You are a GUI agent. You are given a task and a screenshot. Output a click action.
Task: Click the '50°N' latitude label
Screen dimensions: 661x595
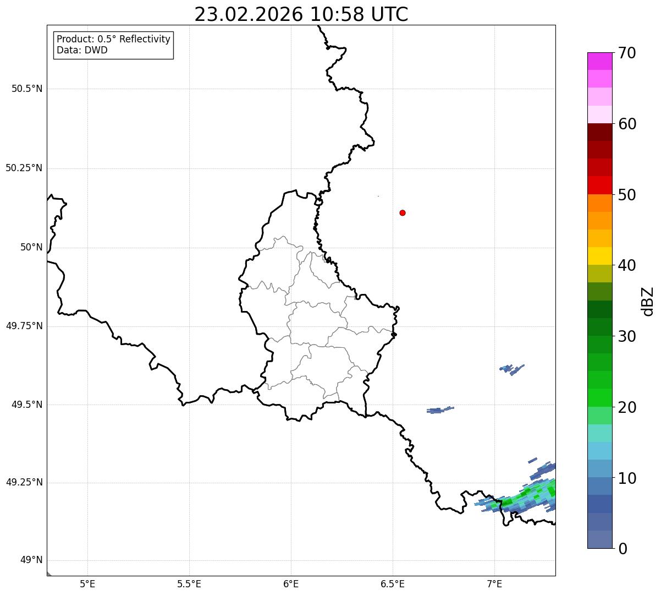(x=31, y=247)
